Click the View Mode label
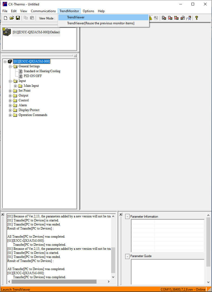The width and height of the screenshot is (212, 292). pyautogui.click(x=47, y=18)
